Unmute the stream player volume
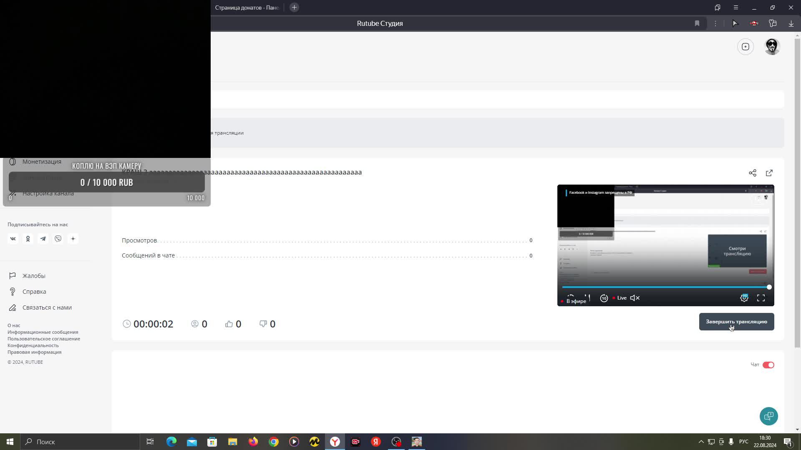 click(635, 298)
